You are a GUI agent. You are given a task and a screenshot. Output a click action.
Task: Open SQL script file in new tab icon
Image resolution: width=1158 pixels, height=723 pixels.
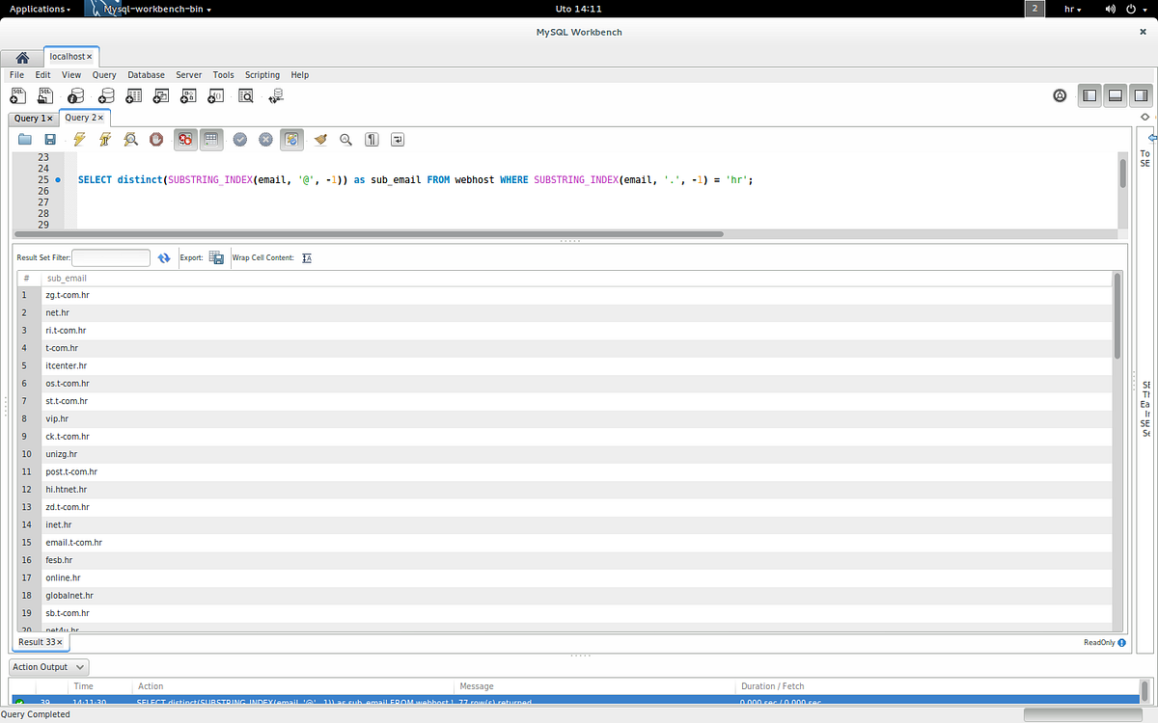[x=45, y=95]
